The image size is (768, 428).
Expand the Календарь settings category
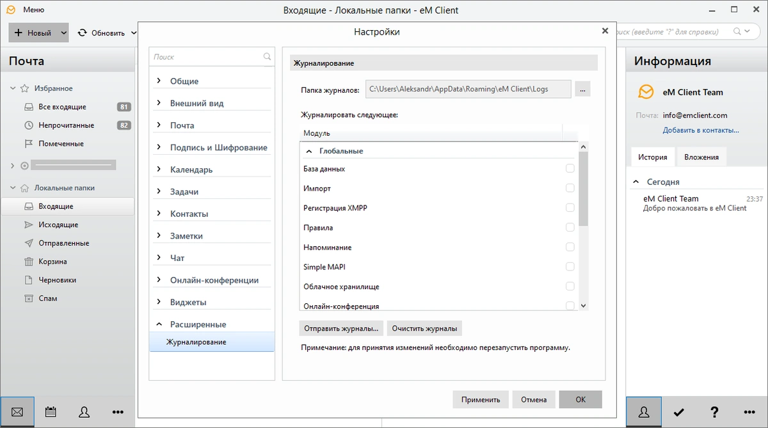click(159, 169)
